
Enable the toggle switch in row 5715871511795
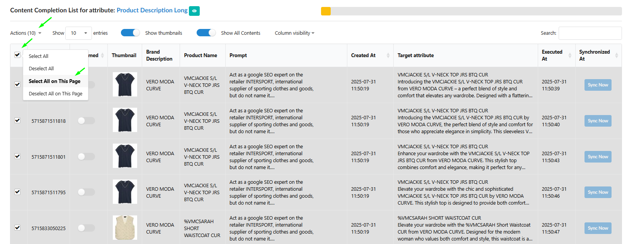click(86, 192)
